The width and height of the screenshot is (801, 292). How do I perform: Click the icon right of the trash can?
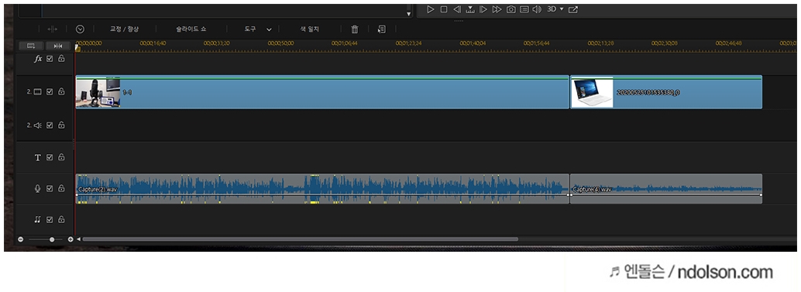click(x=381, y=29)
